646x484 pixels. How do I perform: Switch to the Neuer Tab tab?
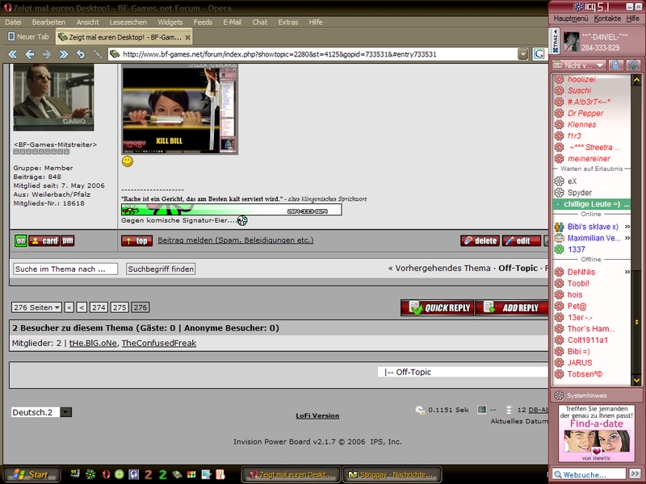(x=28, y=36)
